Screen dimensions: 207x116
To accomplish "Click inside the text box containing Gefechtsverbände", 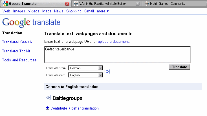I will 118,55.
